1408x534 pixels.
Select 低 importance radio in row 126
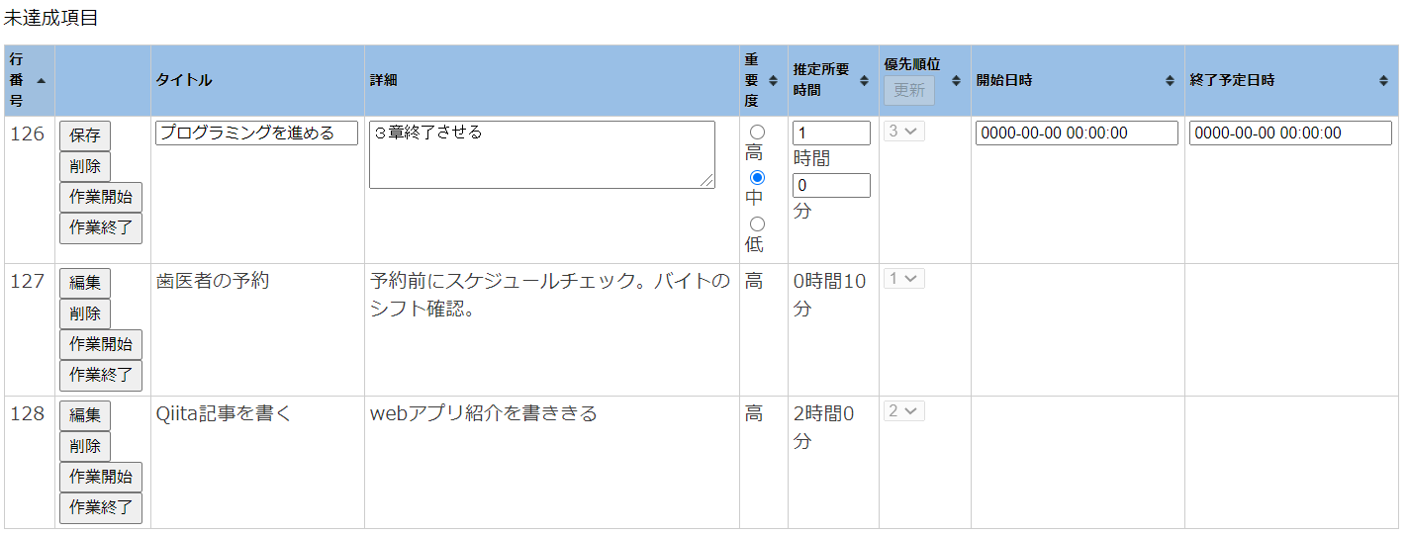757,223
